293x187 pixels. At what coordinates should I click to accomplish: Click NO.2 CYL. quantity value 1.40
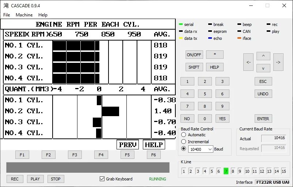coord(163,111)
